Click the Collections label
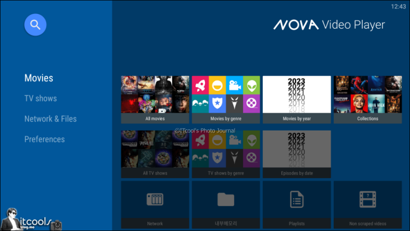410x231 pixels. (367, 119)
